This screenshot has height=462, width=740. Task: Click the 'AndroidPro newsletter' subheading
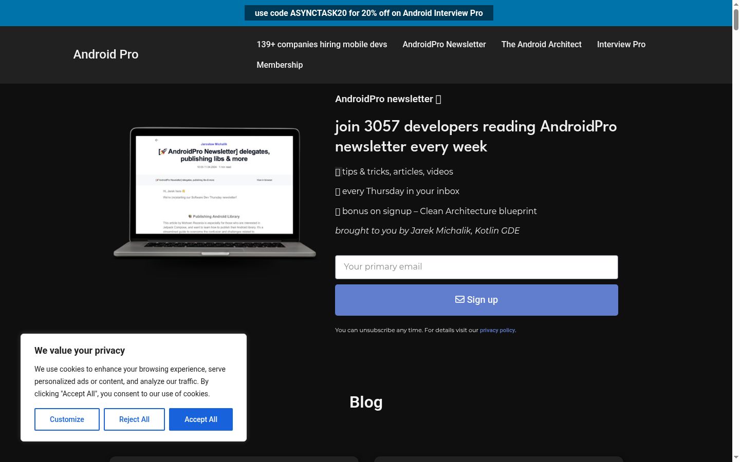(x=388, y=99)
